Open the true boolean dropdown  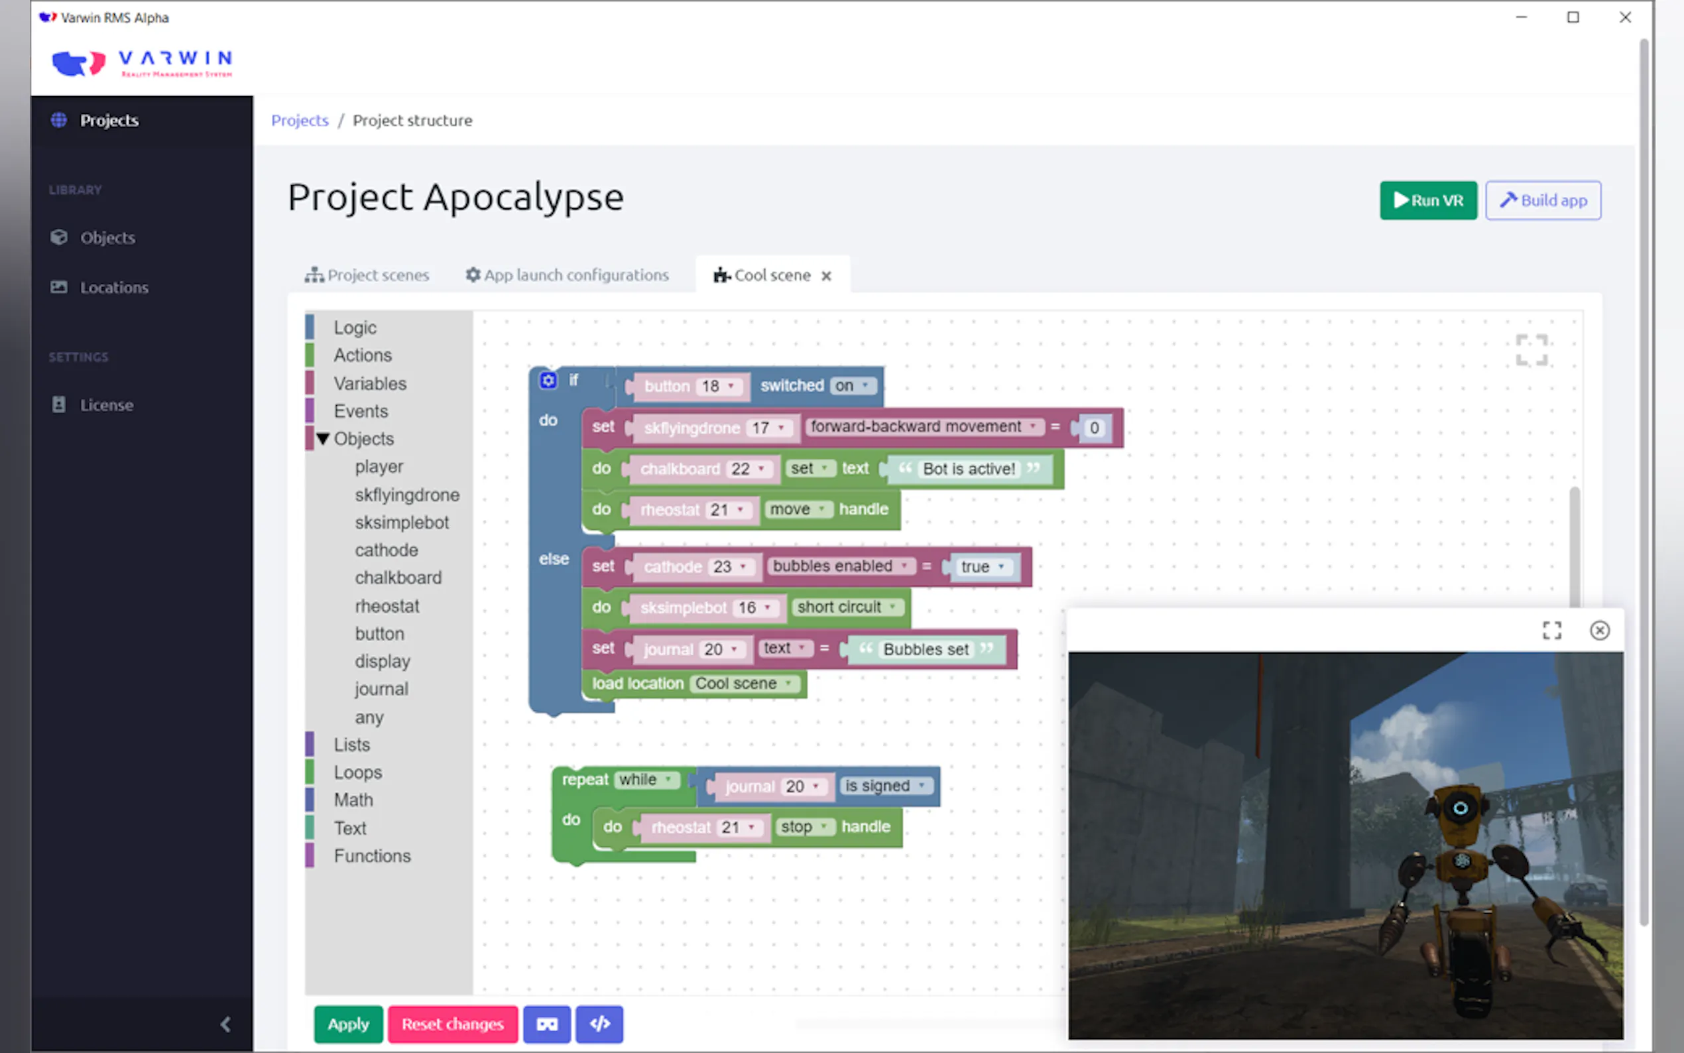click(983, 567)
